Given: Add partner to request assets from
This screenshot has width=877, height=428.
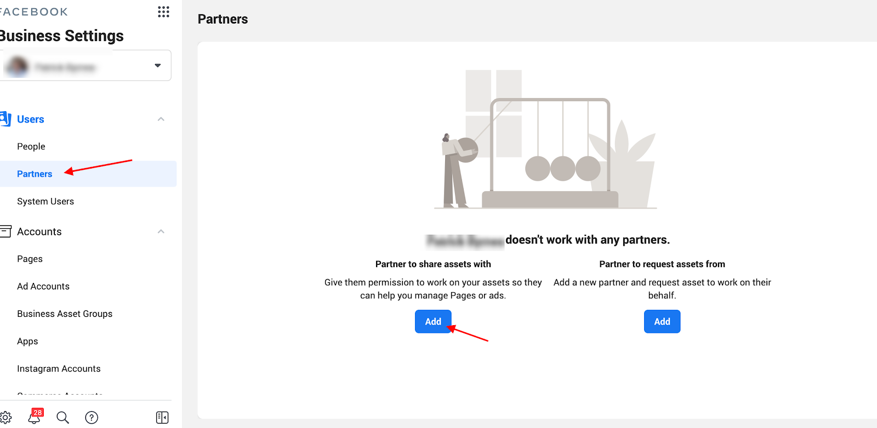Looking at the screenshot, I should (x=662, y=322).
